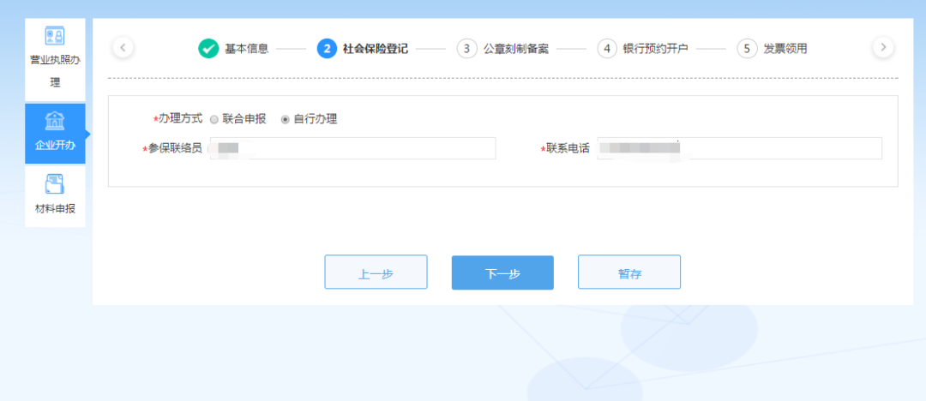Click the step 4 number circle
The height and width of the screenshot is (401, 926).
pyautogui.click(x=607, y=49)
